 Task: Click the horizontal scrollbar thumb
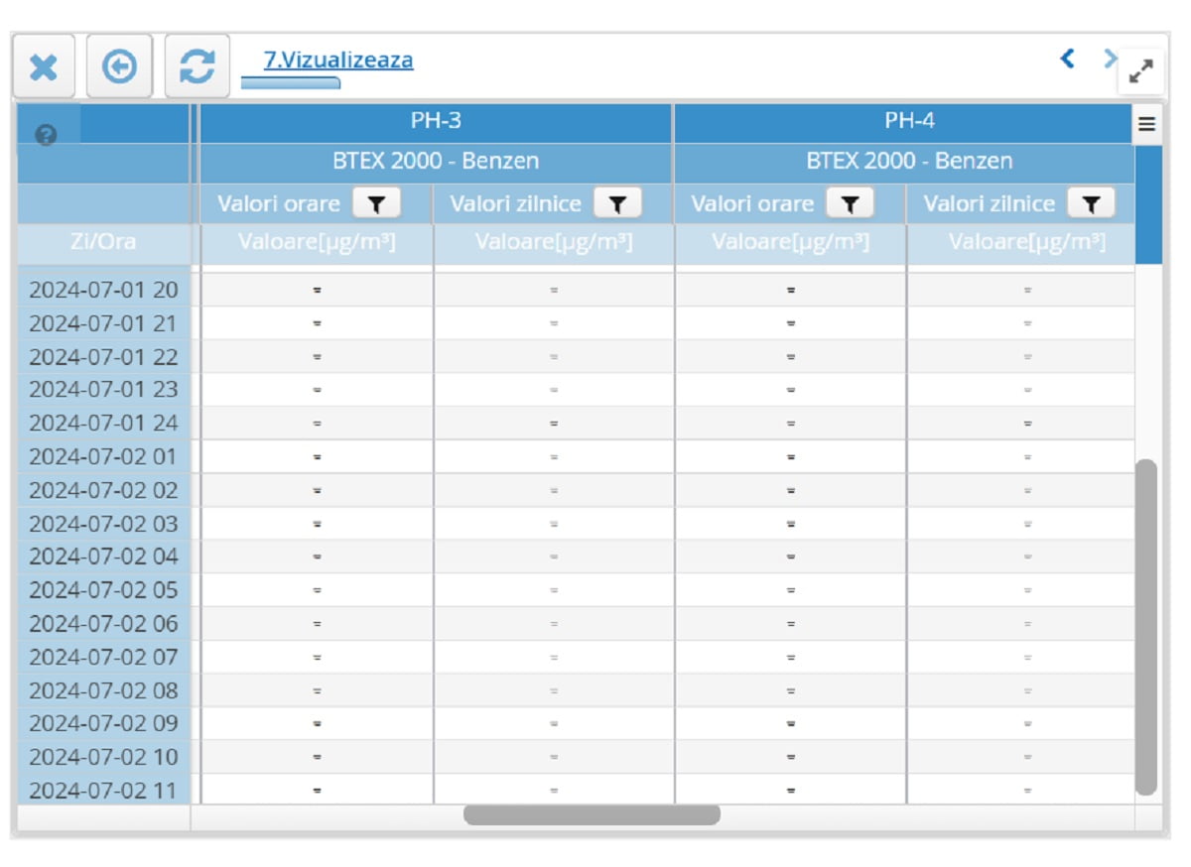tap(592, 815)
